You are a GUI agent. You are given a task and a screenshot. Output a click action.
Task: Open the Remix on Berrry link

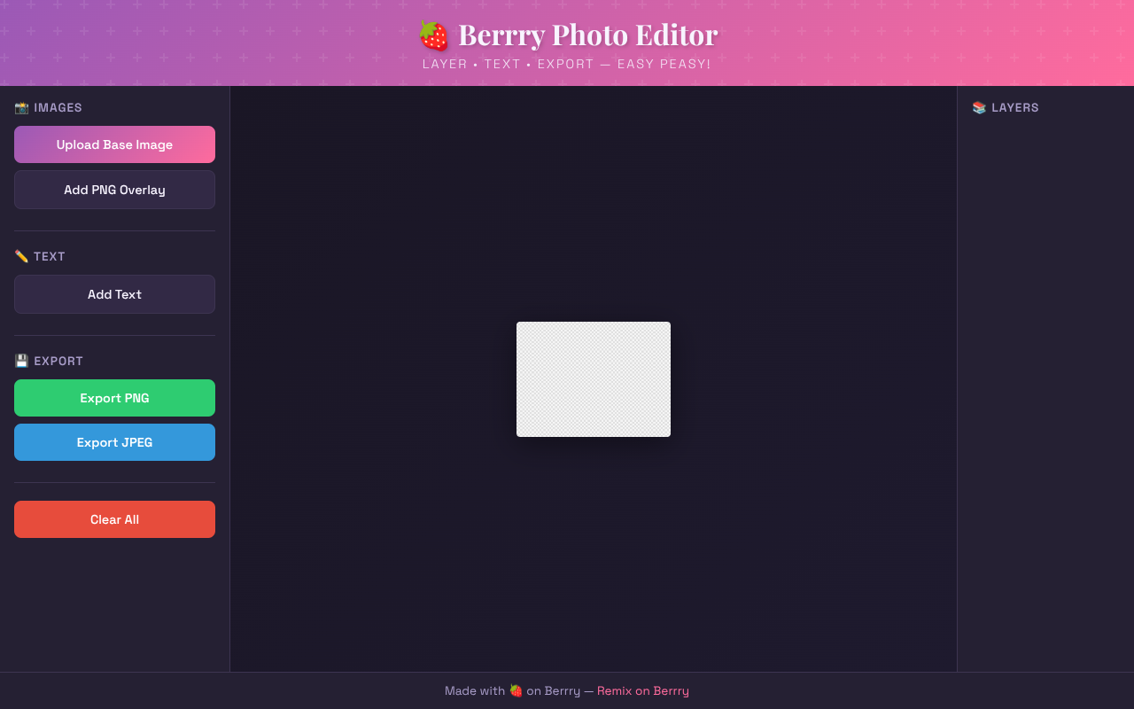pos(642,690)
